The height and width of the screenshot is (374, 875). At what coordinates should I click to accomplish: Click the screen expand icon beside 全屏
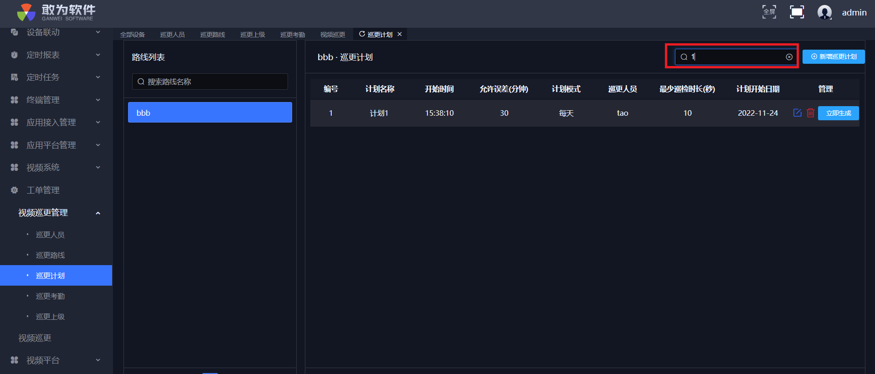[x=797, y=12]
